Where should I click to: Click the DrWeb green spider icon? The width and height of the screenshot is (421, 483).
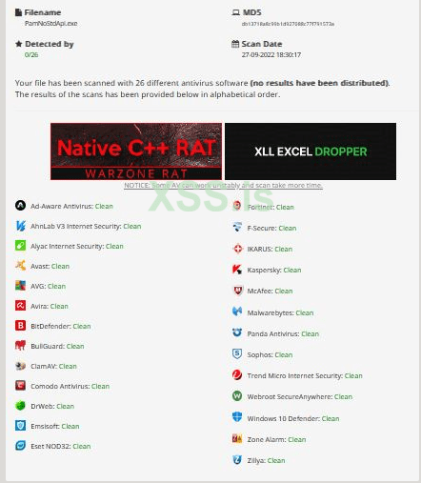click(x=20, y=406)
